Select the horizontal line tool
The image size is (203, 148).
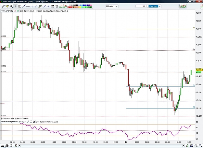[28, 6]
